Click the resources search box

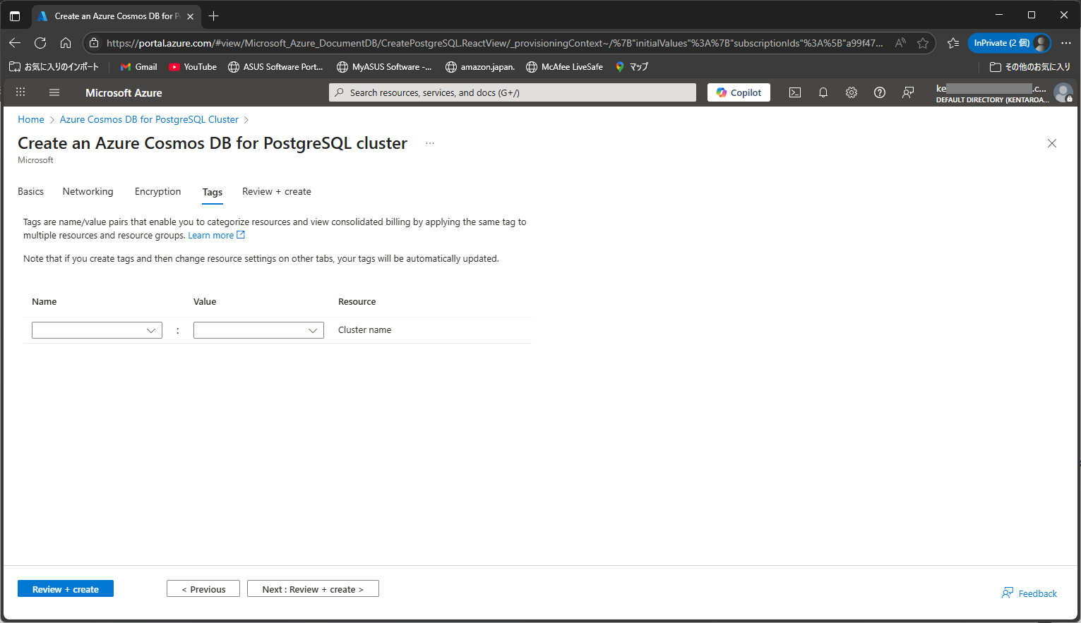point(512,92)
